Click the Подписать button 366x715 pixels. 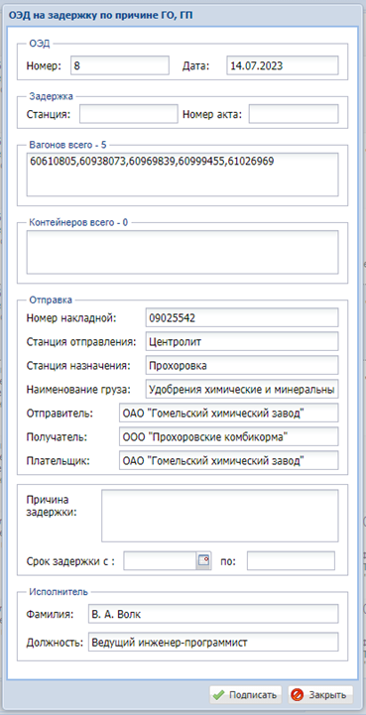[x=246, y=695]
